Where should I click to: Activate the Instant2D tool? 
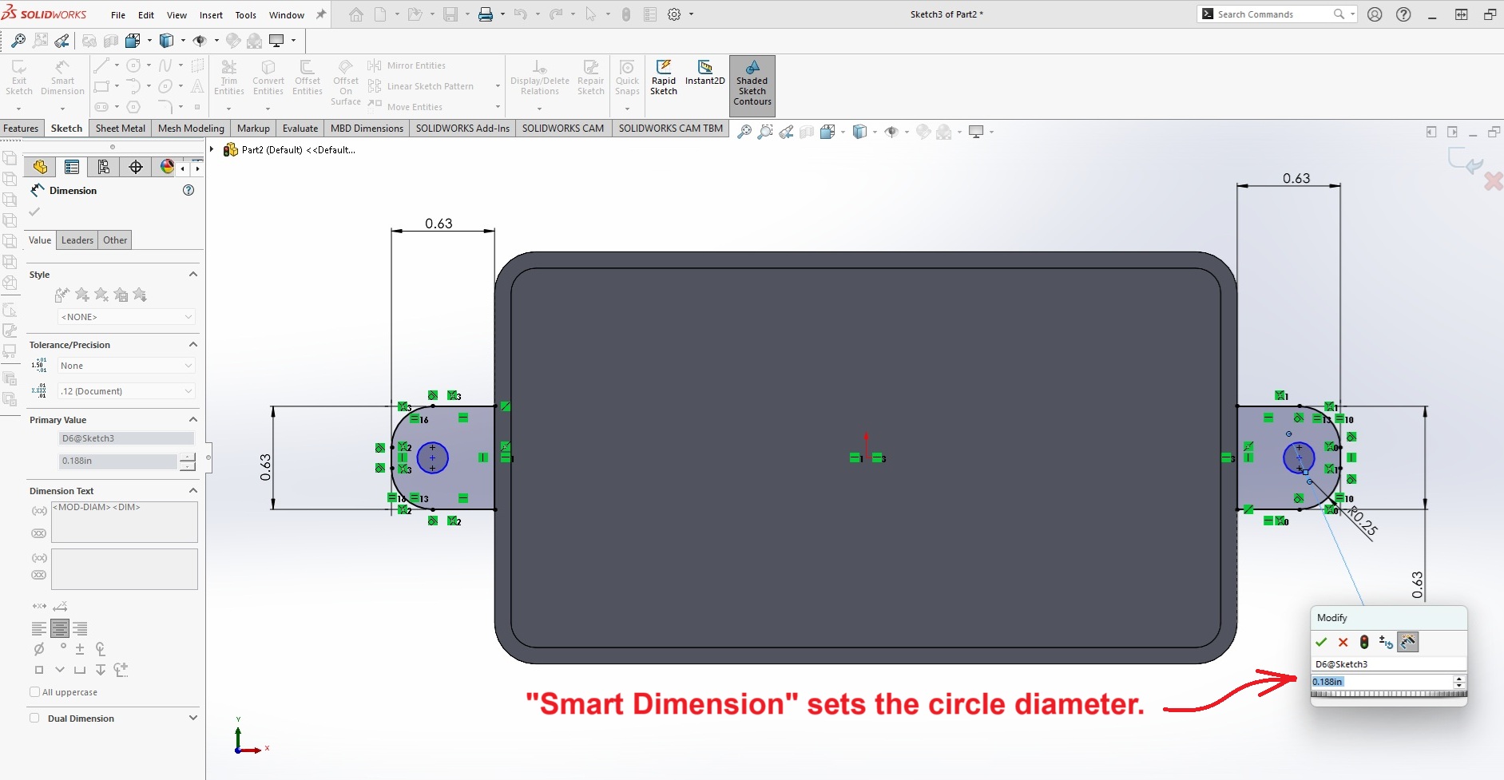point(704,72)
